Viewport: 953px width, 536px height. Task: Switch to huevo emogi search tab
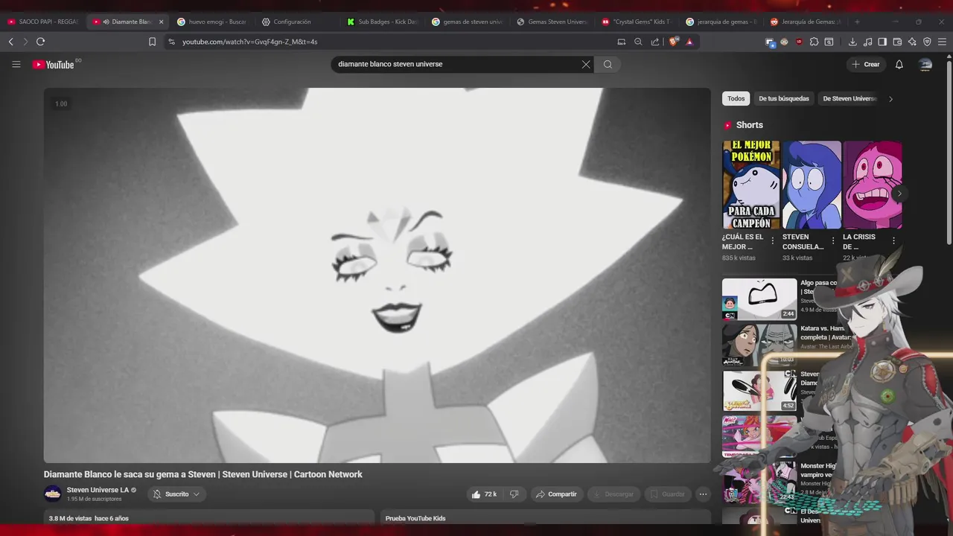pos(214,22)
